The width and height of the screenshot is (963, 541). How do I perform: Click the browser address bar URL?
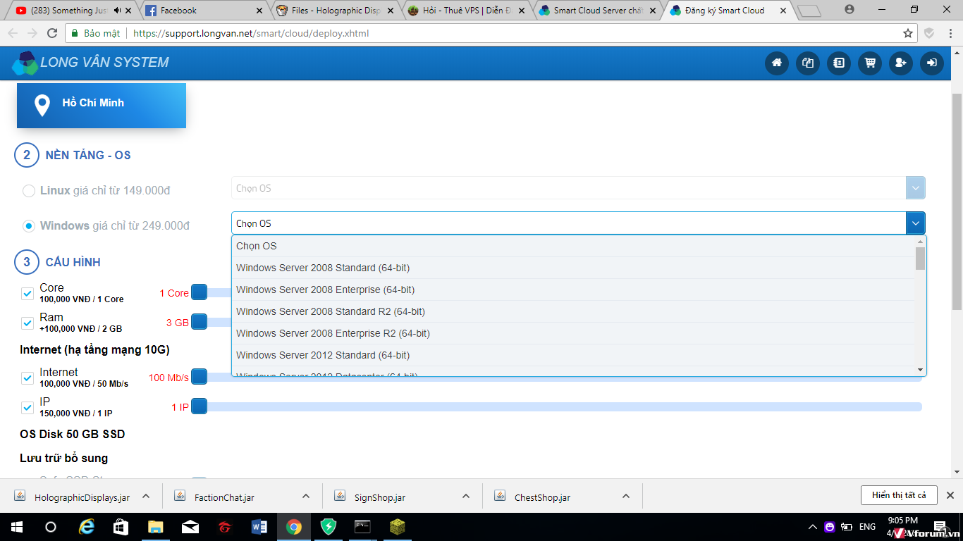pos(251,33)
